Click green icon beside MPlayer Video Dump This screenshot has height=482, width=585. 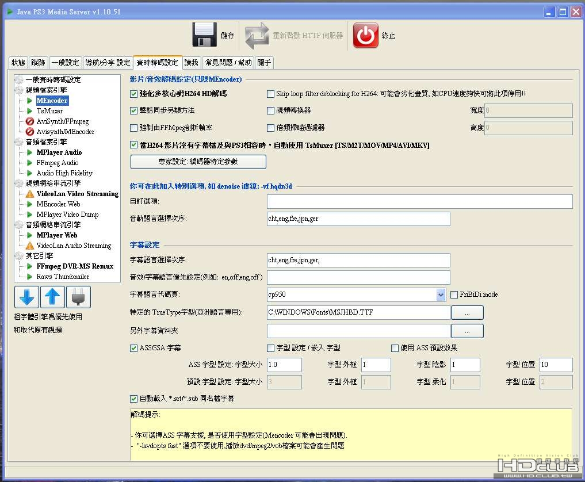pos(30,215)
